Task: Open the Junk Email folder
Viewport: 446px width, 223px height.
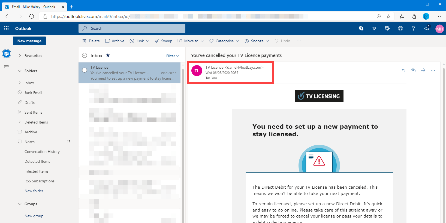Action: (x=33, y=93)
